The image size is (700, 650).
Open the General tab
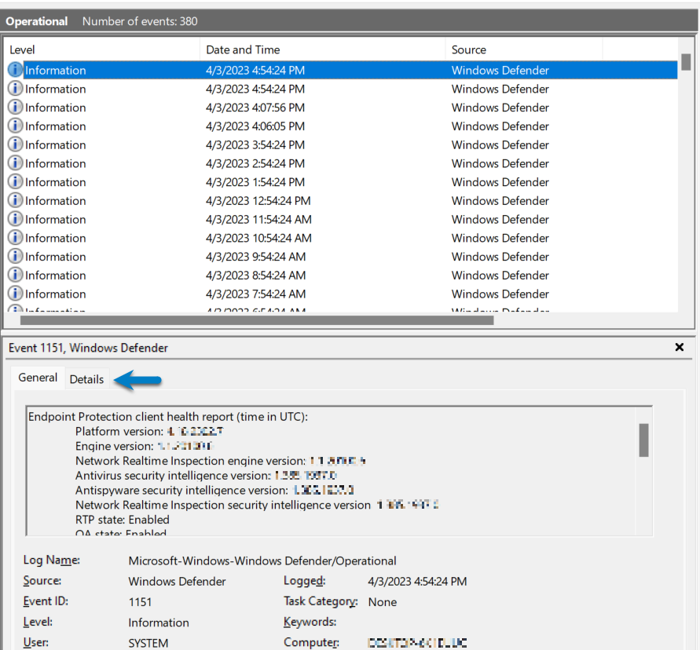[x=37, y=378]
